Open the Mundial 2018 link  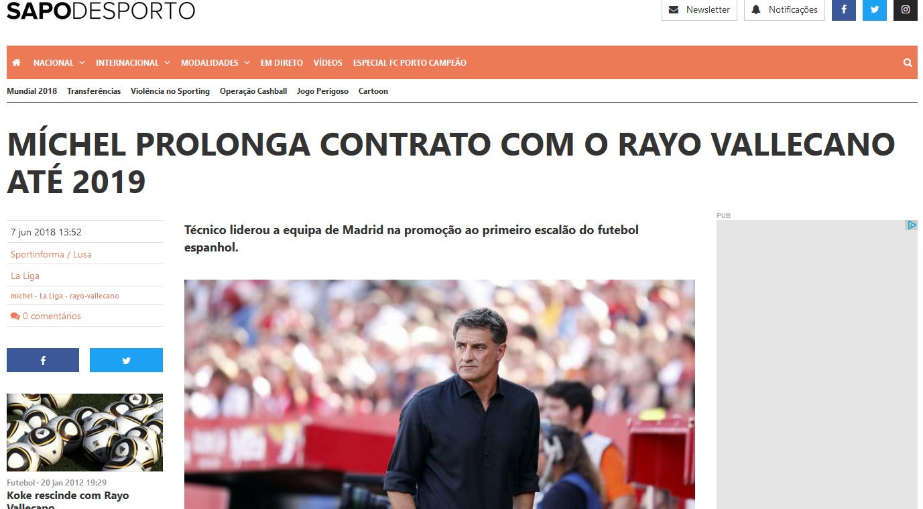[x=32, y=91]
